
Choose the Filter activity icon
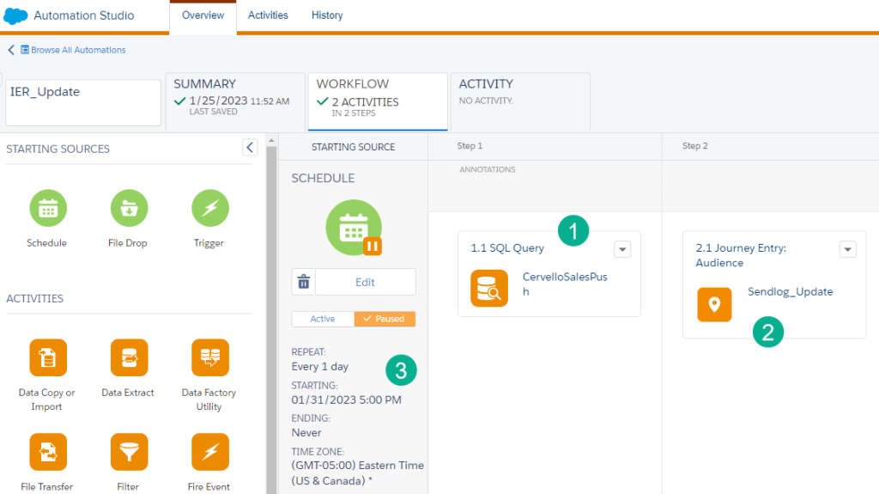click(128, 451)
